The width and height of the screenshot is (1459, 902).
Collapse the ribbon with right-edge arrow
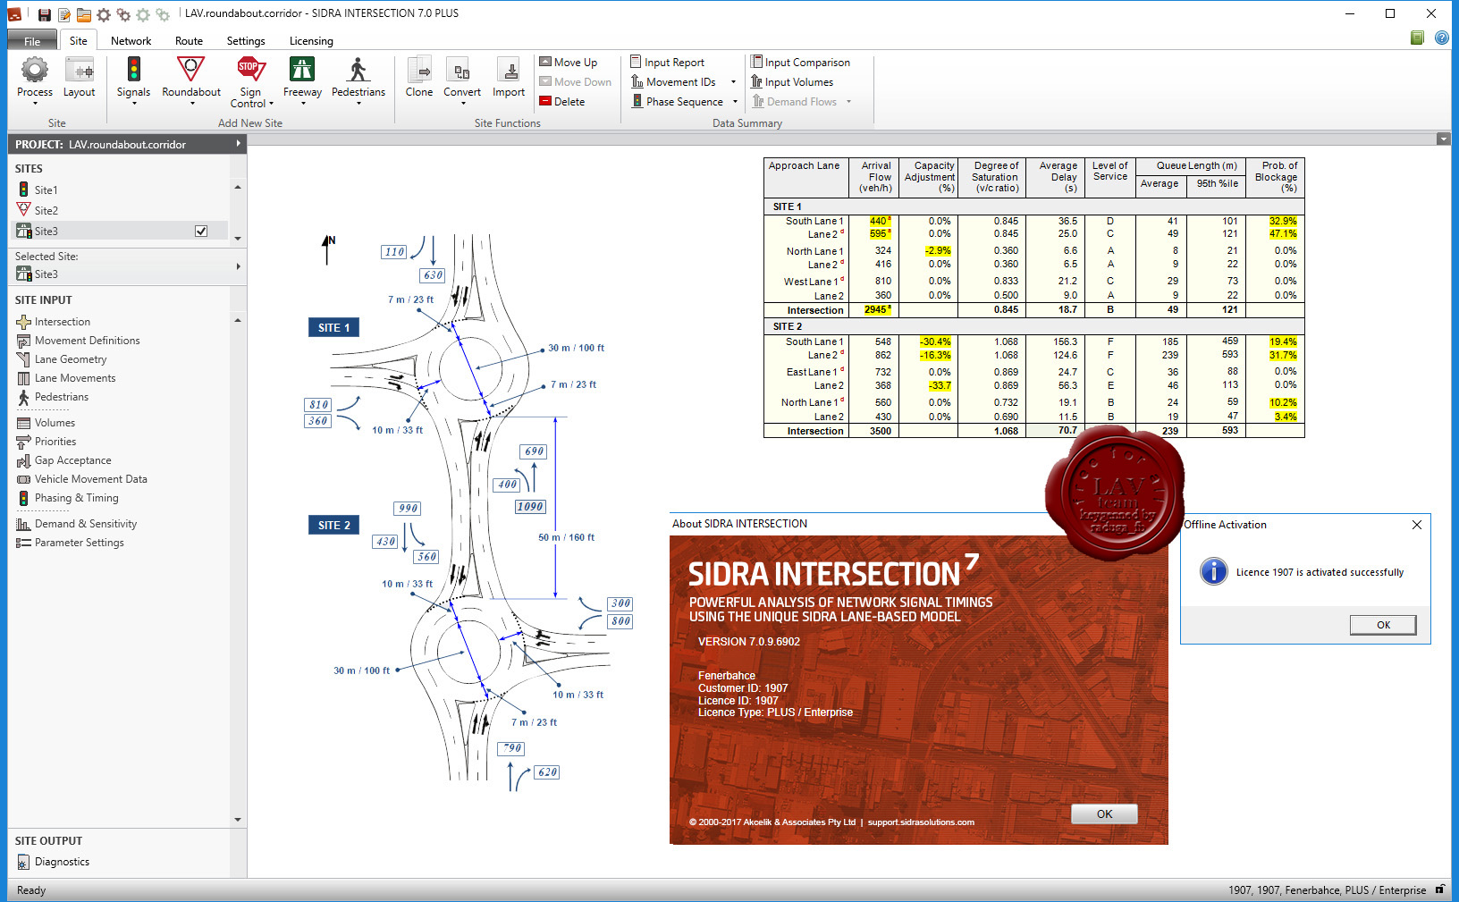pyautogui.click(x=1443, y=139)
